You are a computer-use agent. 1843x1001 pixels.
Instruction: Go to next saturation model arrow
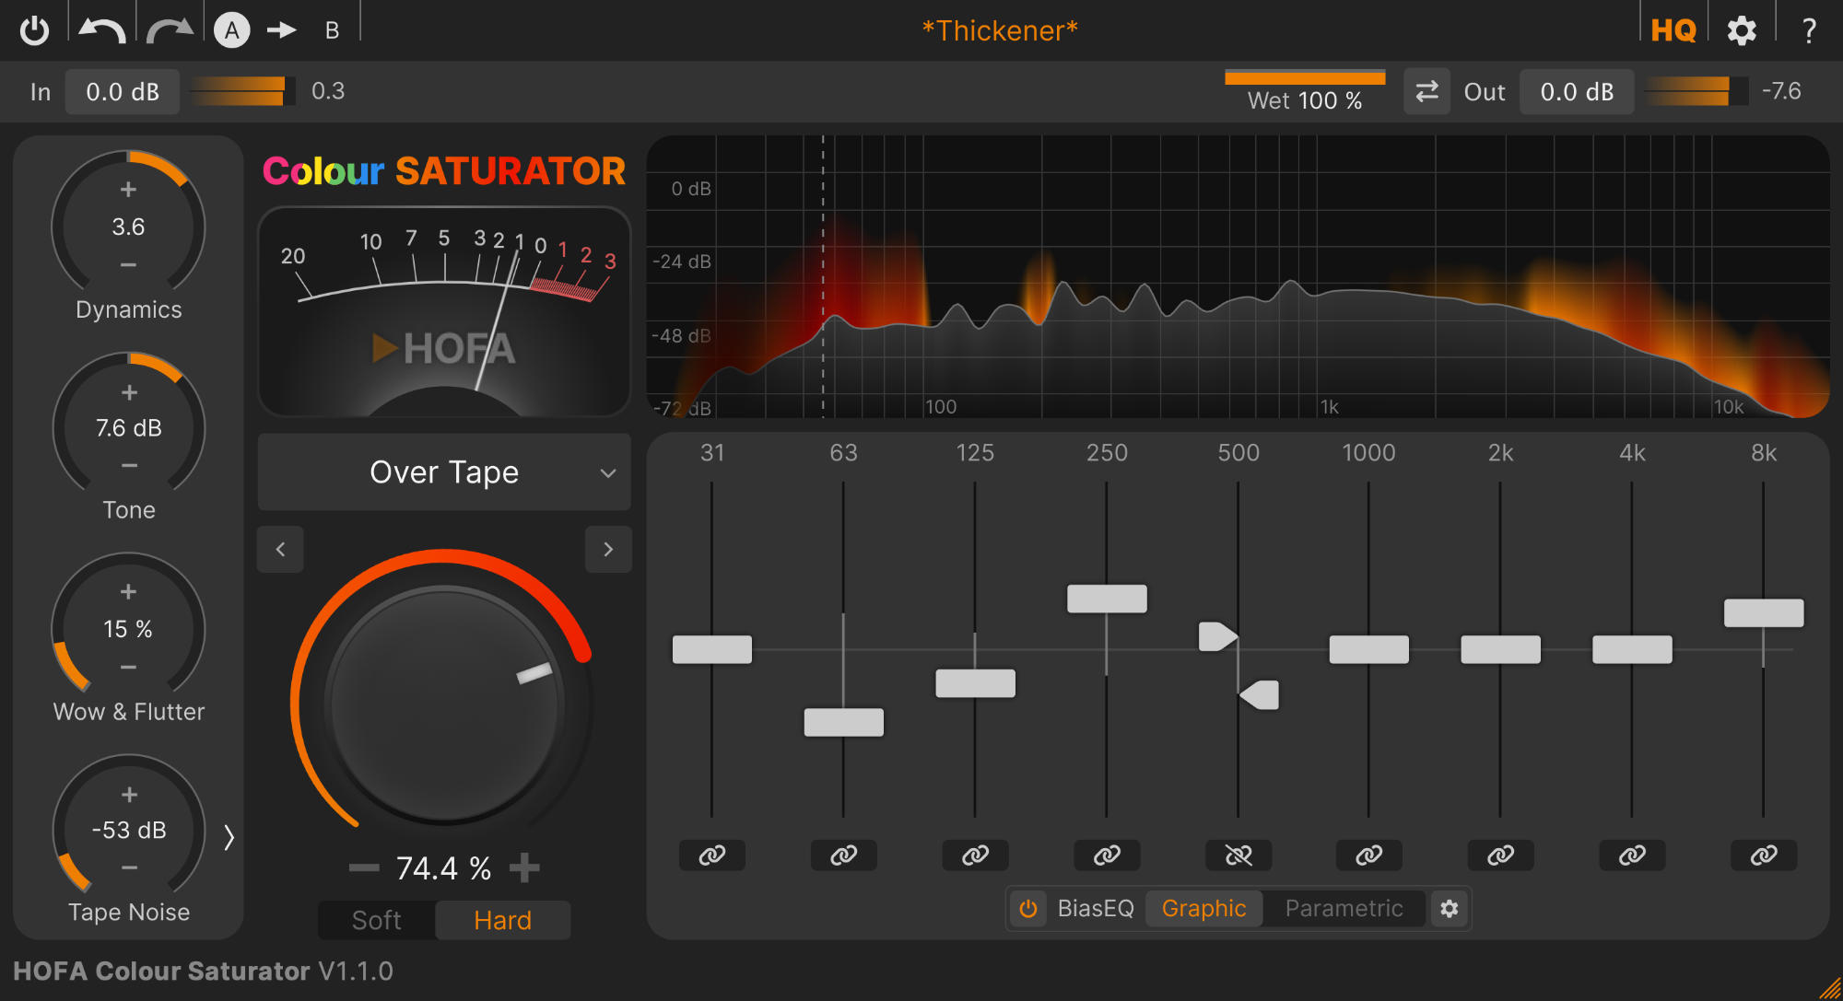click(608, 550)
